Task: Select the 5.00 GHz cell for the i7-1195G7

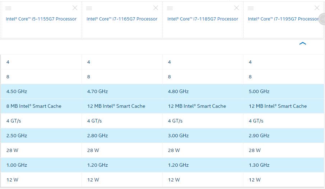Action: coord(284,92)
